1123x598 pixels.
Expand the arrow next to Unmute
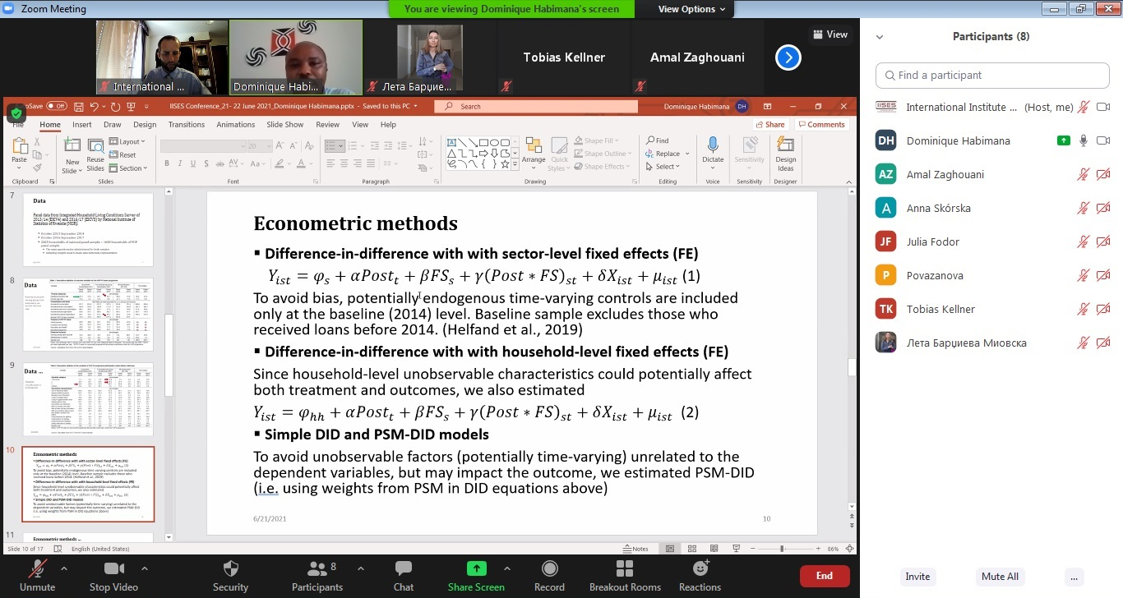64,568
